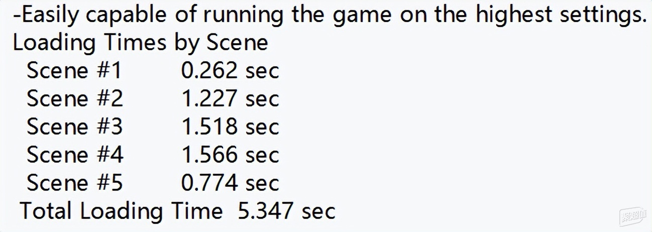Select the "Scene #2" label
This screenshot has width=652, height=232.
[74, 99]
